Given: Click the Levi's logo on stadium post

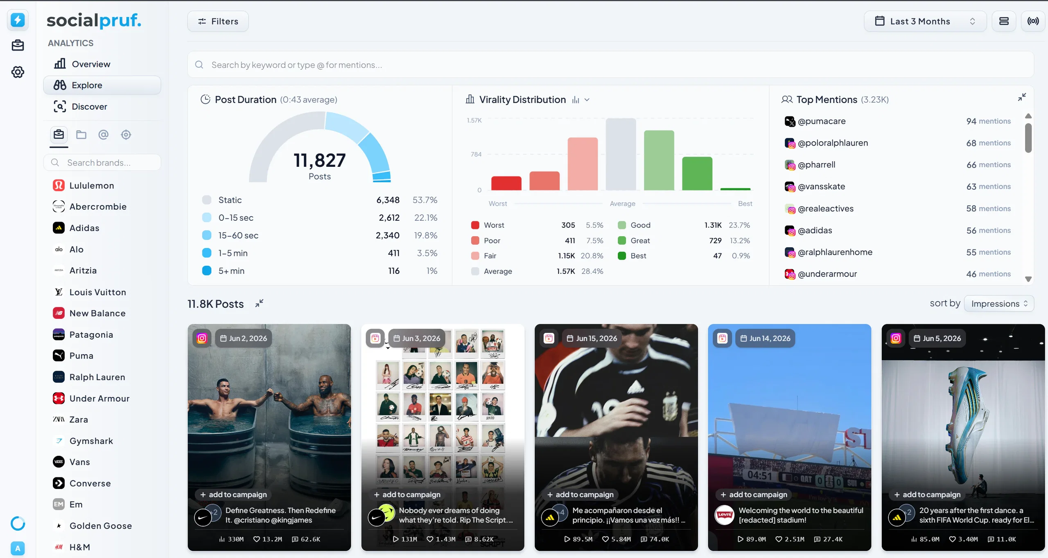Looking at the screenshot, I should click(x=724, y=515).
